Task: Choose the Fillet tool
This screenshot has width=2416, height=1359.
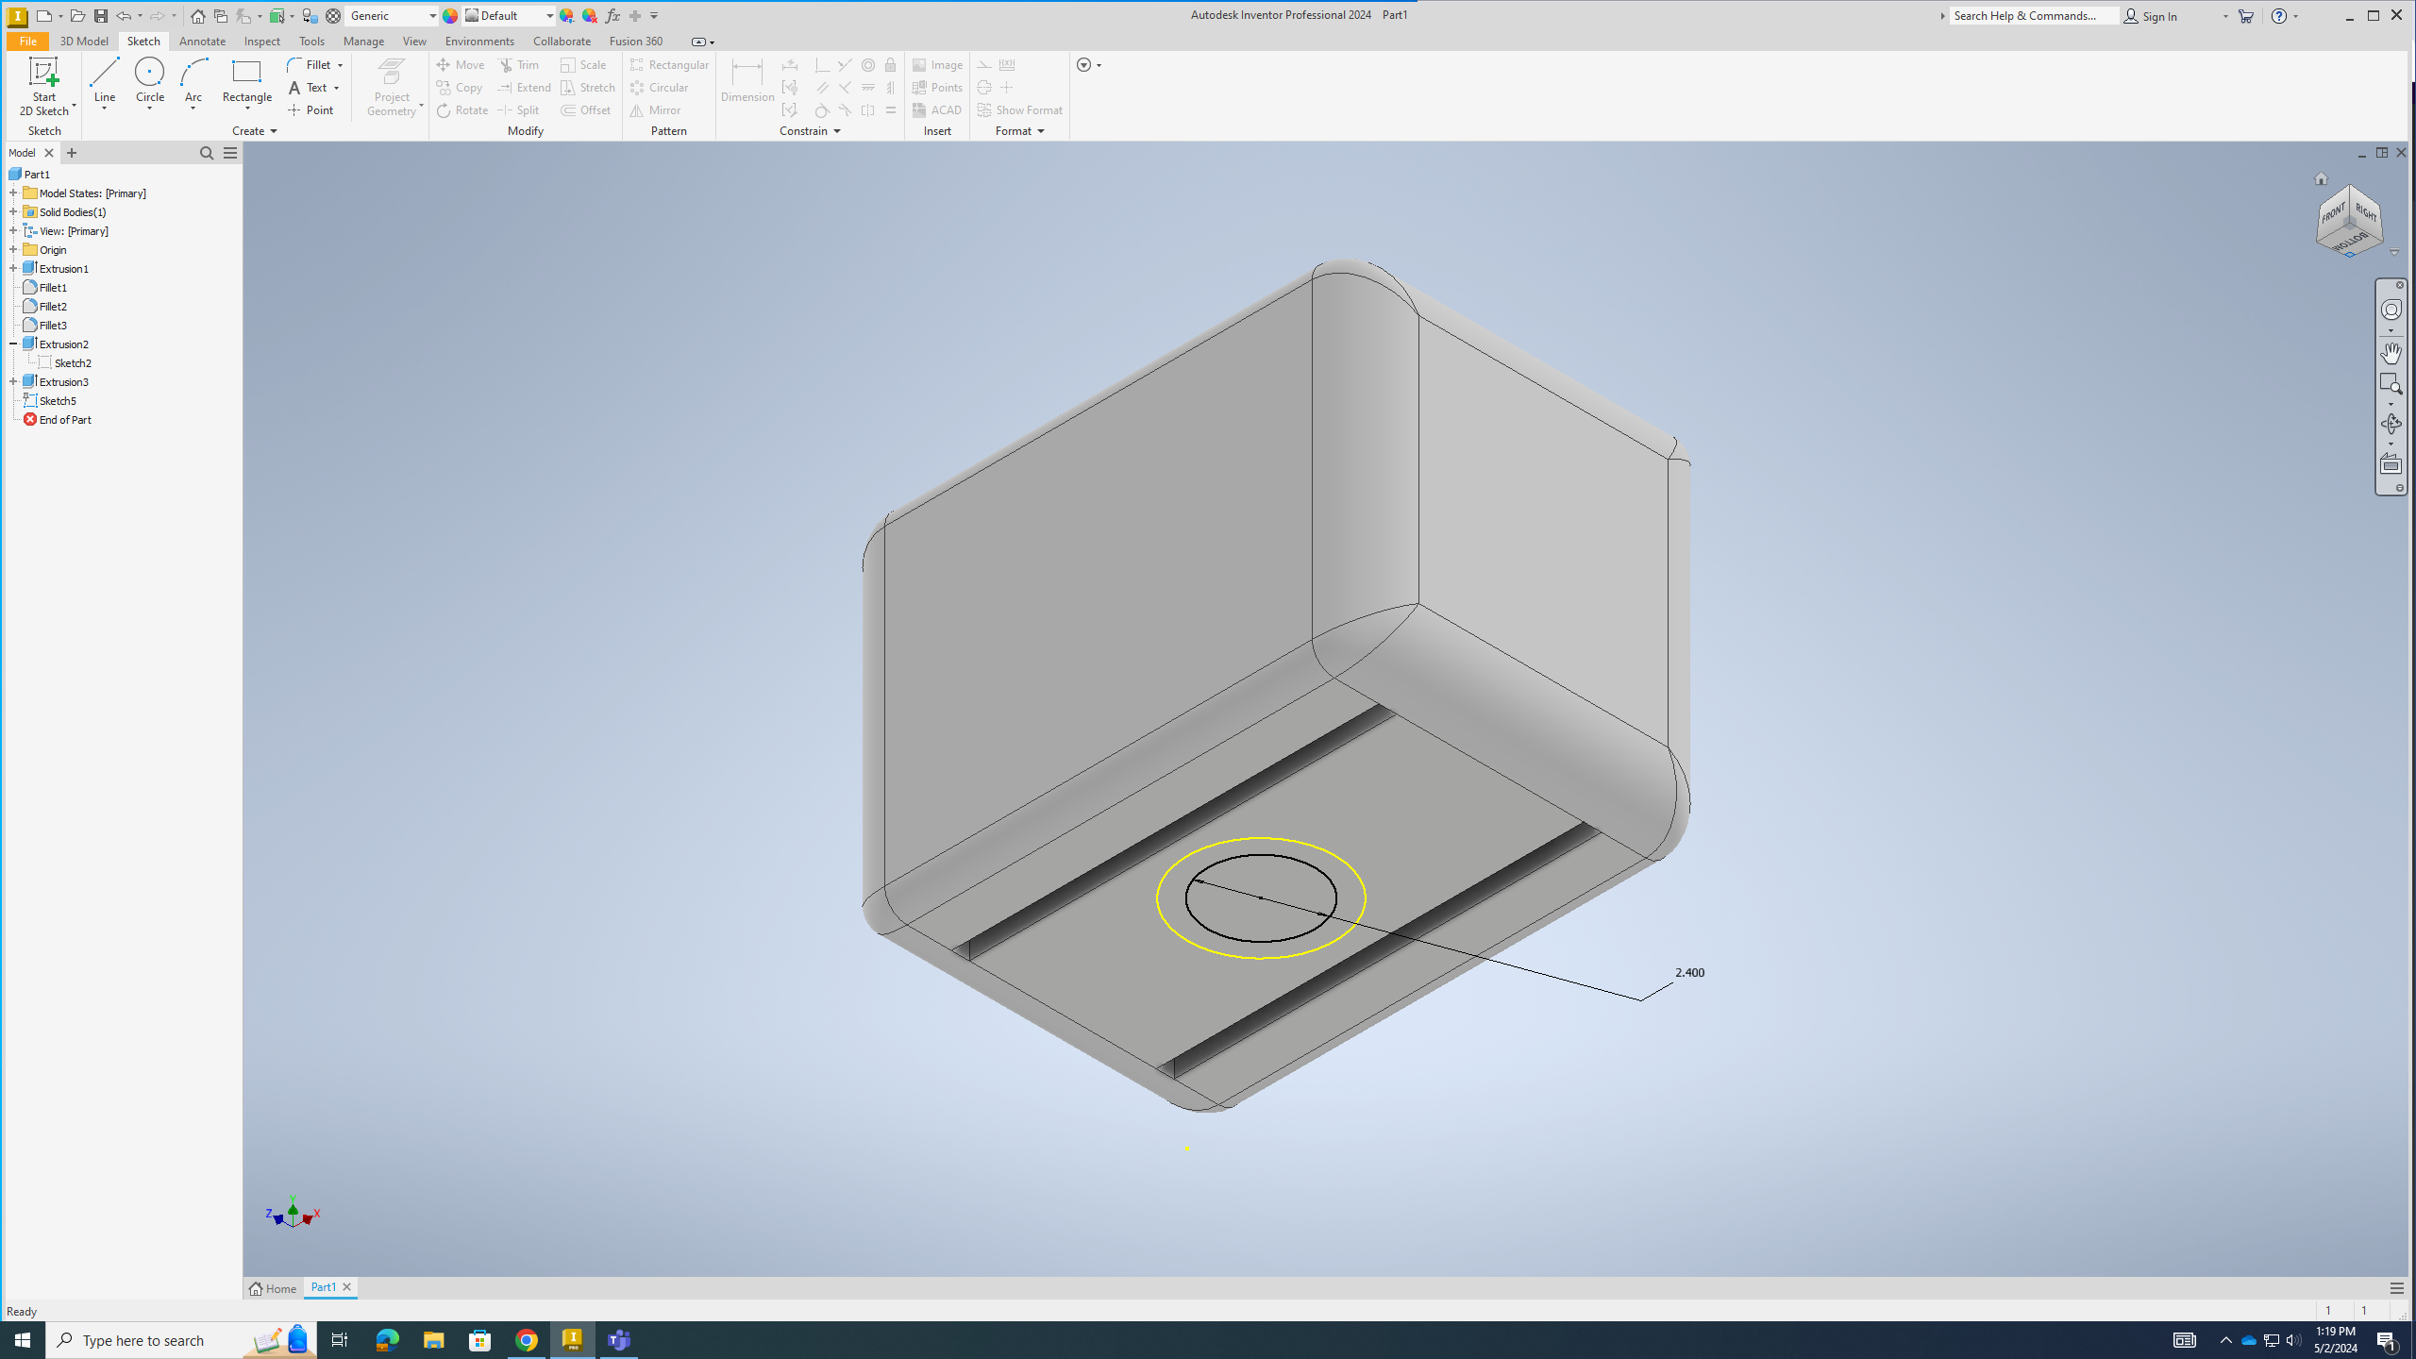Action: (315, 64)
